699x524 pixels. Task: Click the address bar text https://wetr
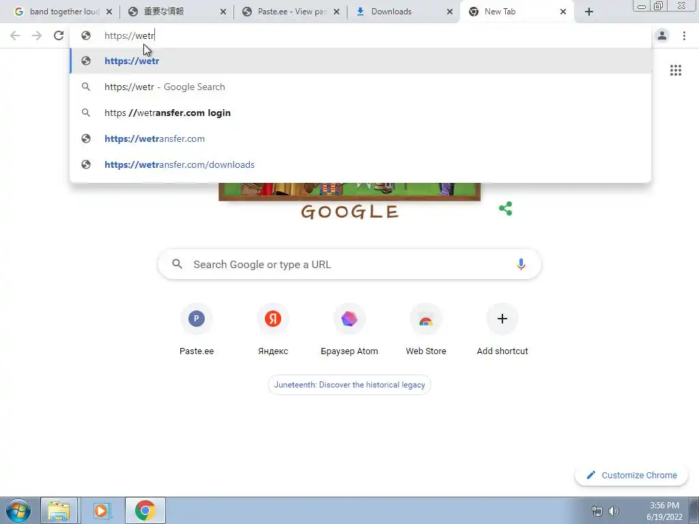tap(129, 35)
